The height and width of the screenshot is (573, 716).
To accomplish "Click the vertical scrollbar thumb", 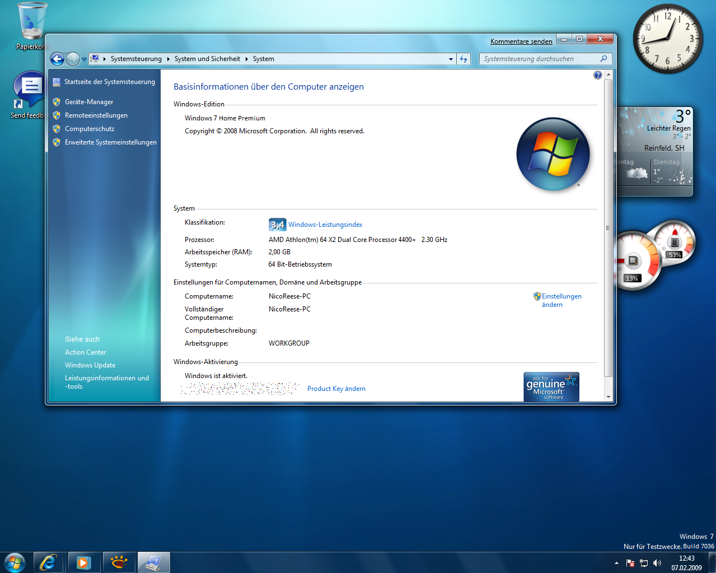I will coord(609,227).
